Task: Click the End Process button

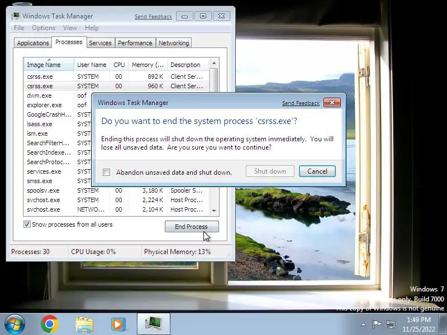Action: coord(192,227)
